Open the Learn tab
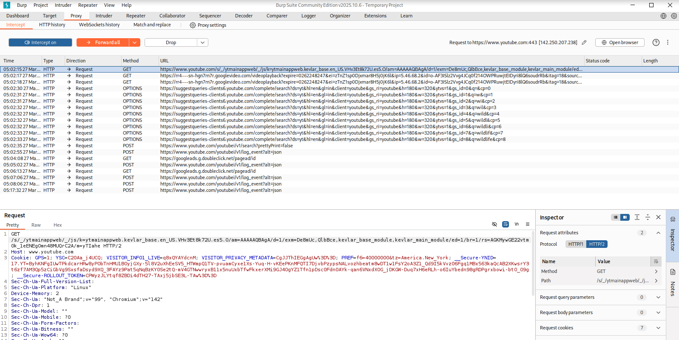This screenshot has height=340, width=679. 406,16
